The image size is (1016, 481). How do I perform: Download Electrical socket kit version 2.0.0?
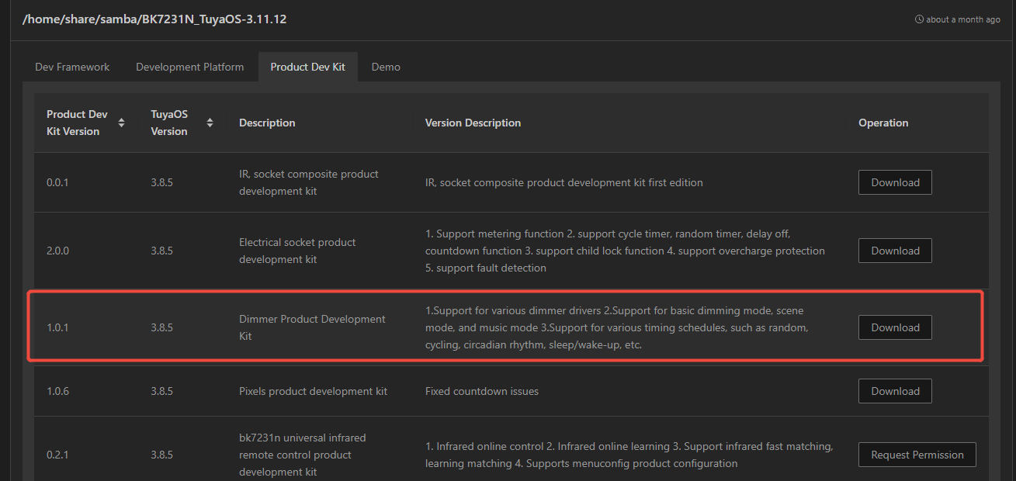pyautogui.click(x=894, y=251)
